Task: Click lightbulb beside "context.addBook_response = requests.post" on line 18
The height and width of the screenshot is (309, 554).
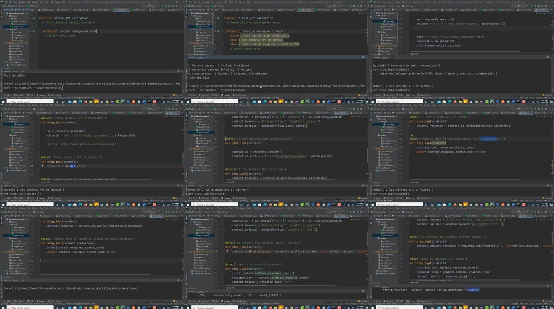Action: (x=227, y=251)
